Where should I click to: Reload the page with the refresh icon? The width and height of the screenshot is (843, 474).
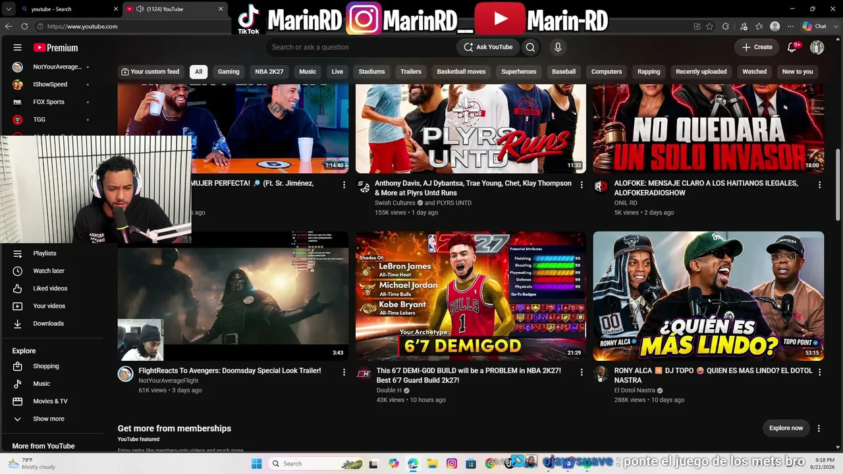[x=24, y=26]
